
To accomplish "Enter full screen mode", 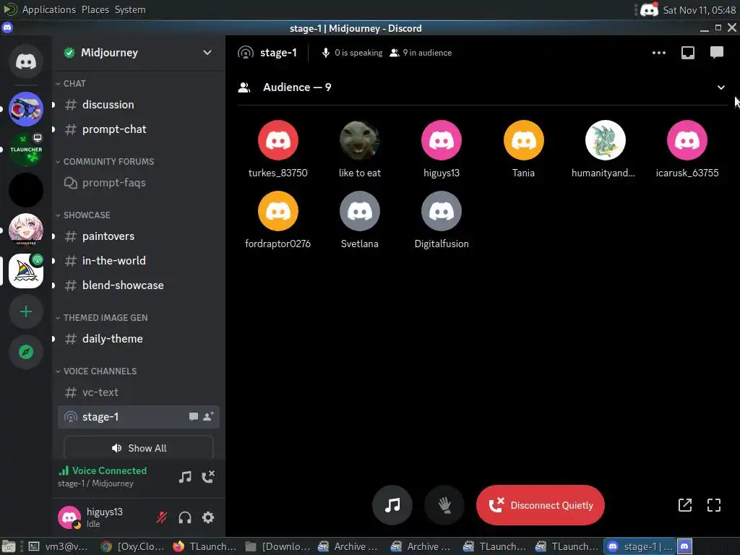I will tap(714, 505).
